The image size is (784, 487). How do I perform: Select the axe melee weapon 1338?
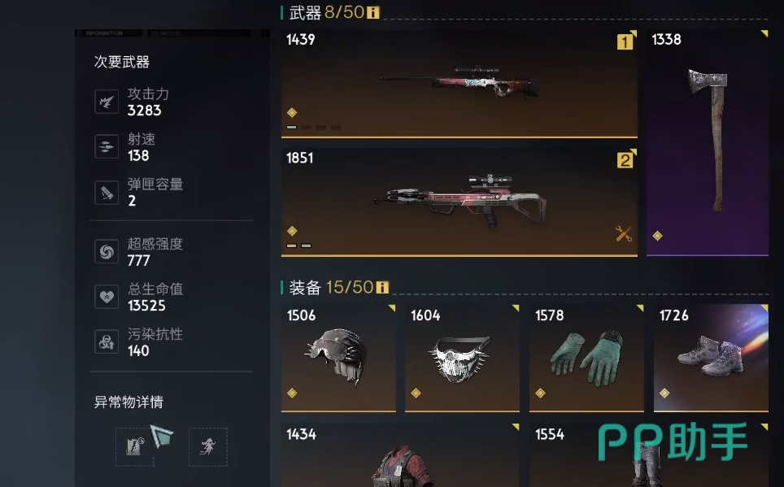point(707,143)
